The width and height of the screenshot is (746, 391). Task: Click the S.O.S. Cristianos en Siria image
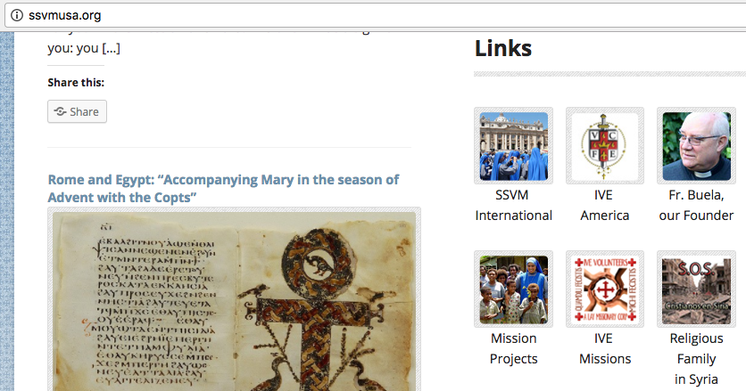click(x=696, y=289)
